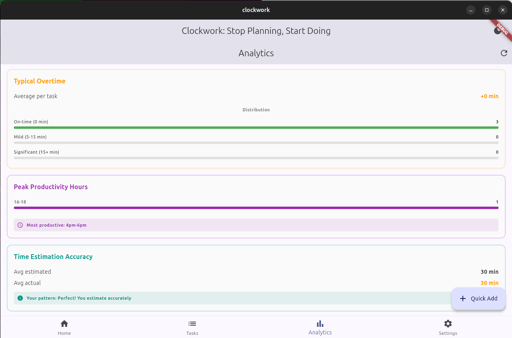Refresh the Analytics data
512x338 pixels.
(x=504, y=53)
